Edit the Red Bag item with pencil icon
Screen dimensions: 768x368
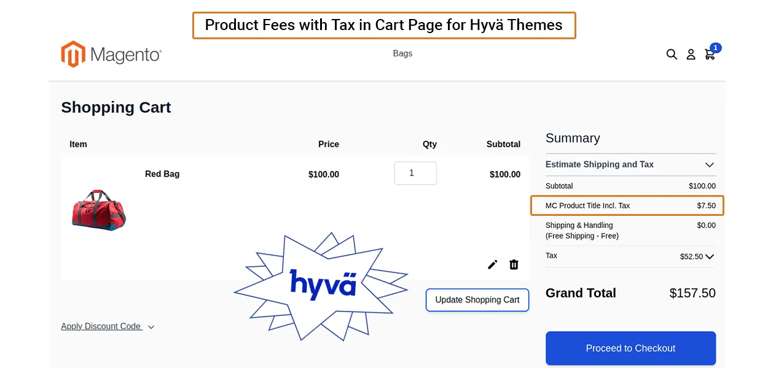[x=492, y=264]
